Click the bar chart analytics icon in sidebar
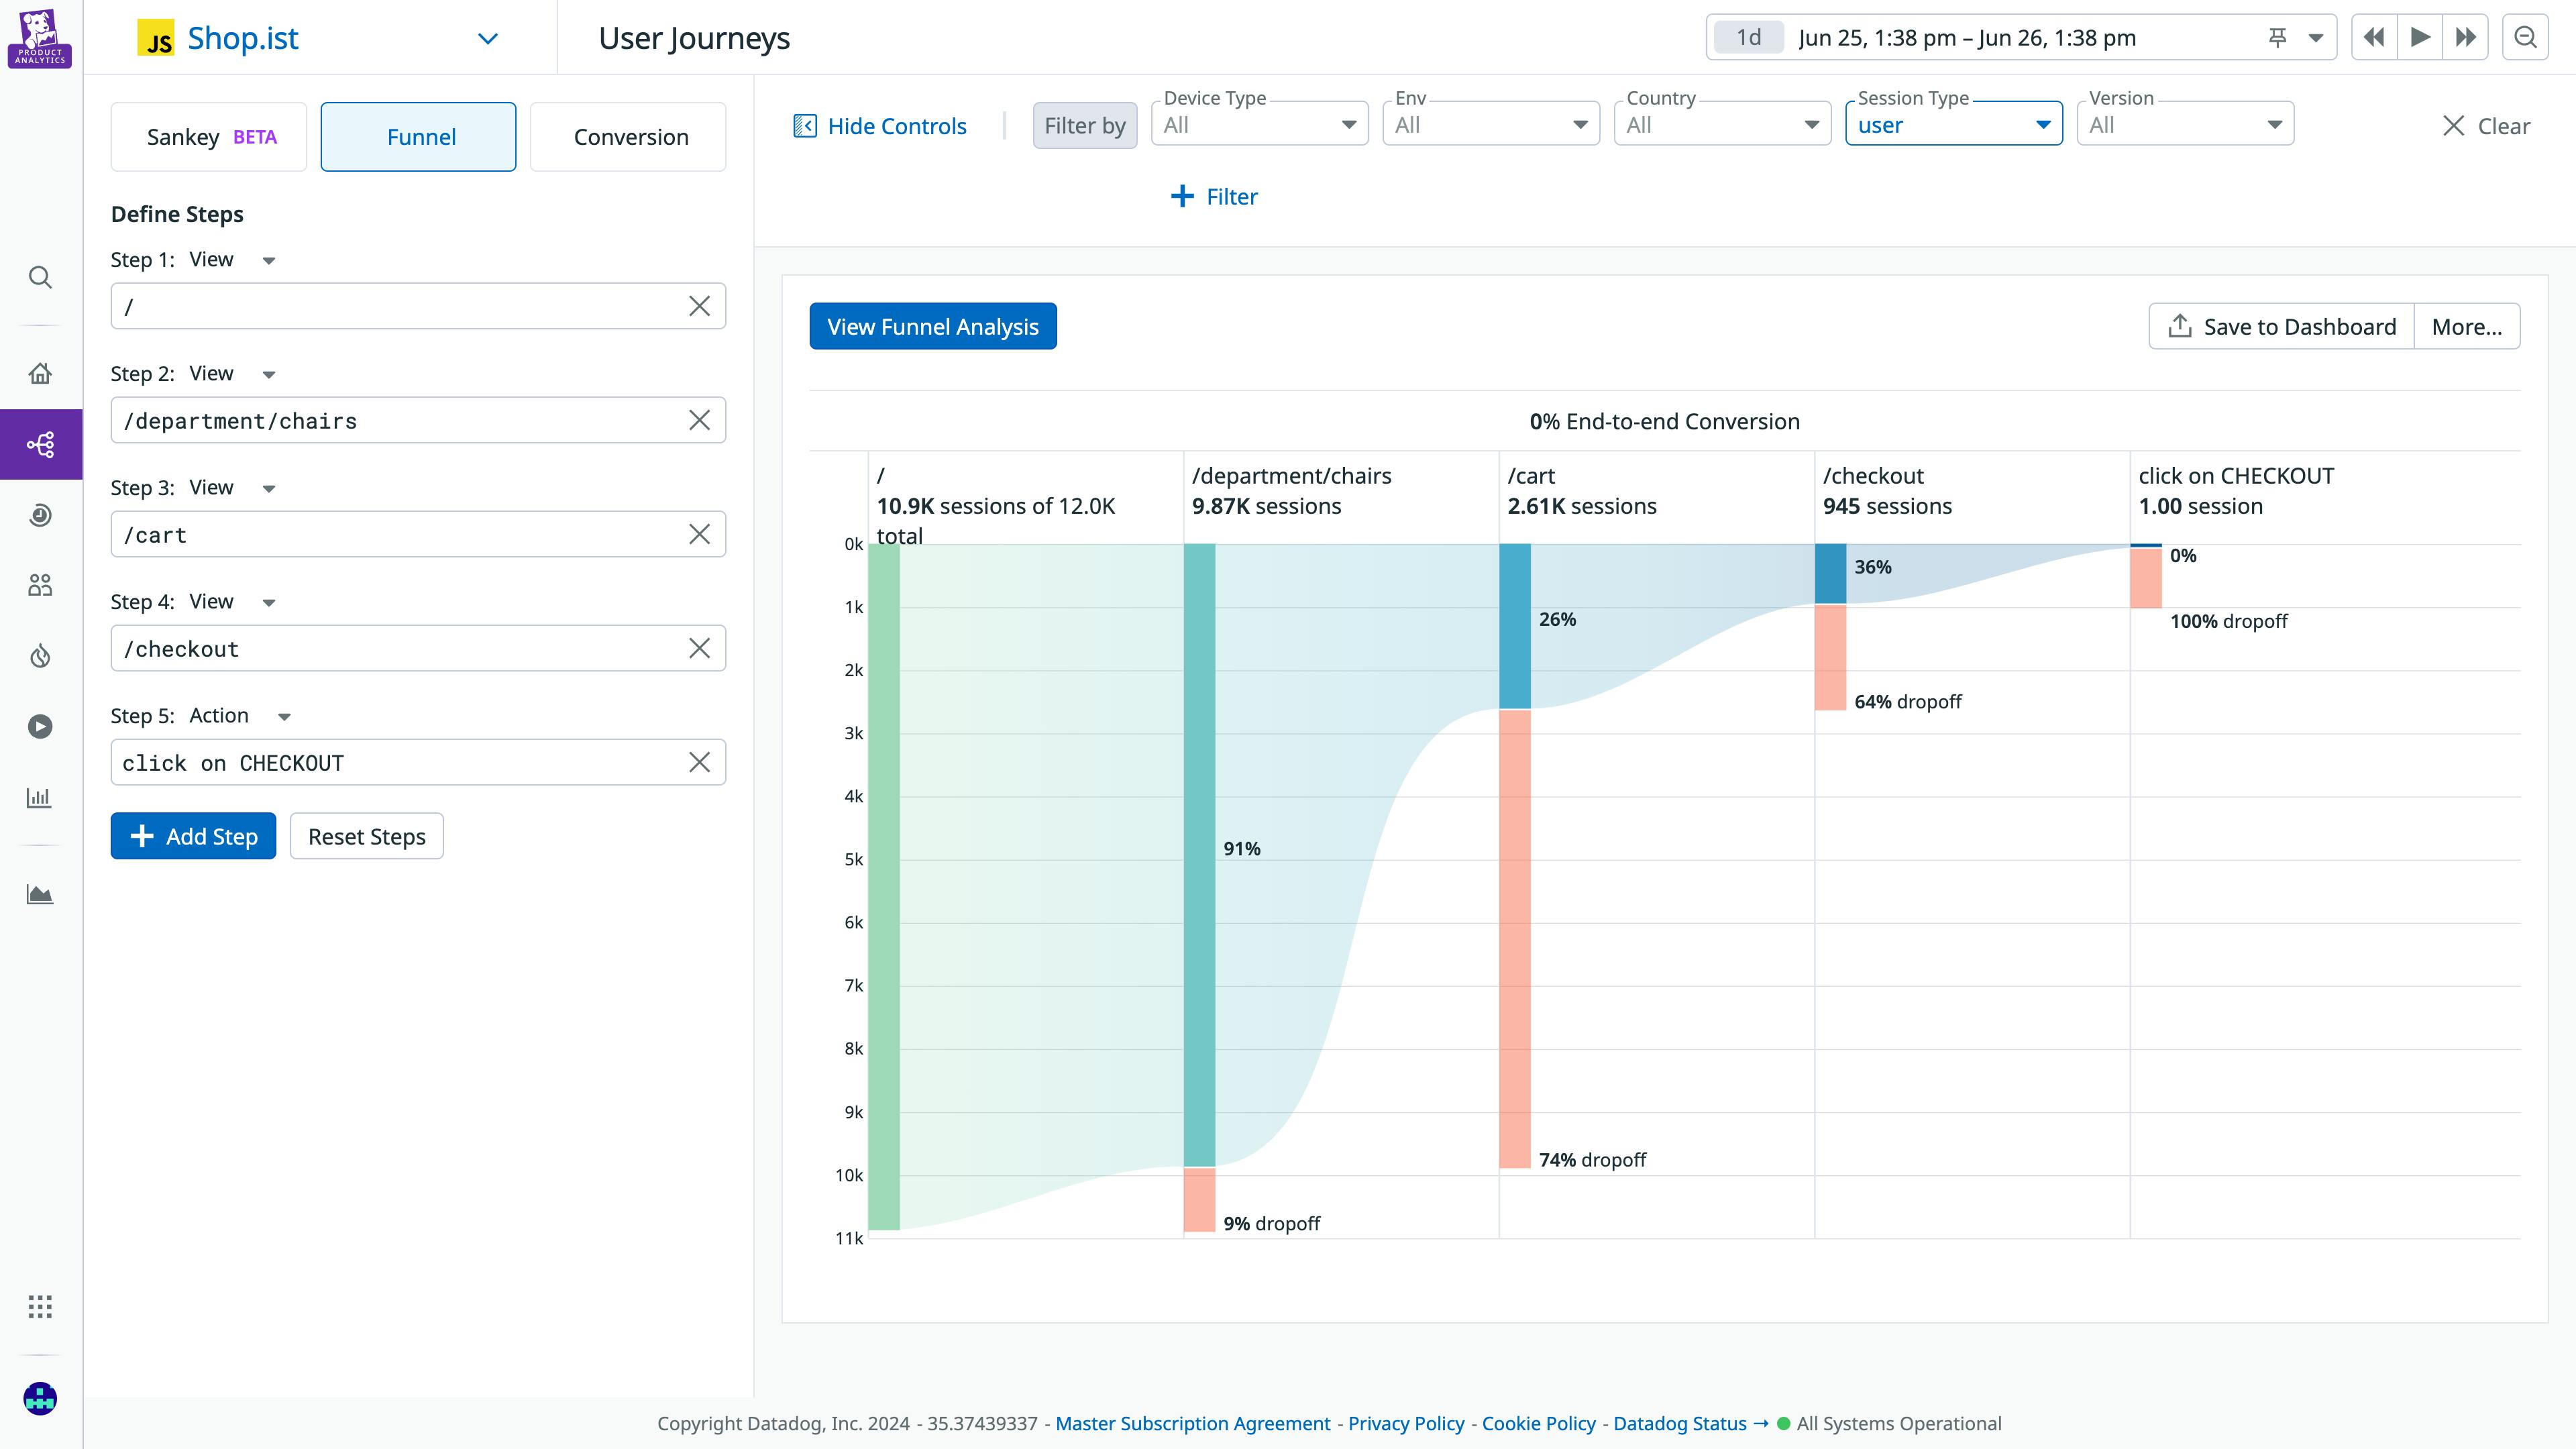This screenshot has height=1449, width=2576. coord(40,797)
